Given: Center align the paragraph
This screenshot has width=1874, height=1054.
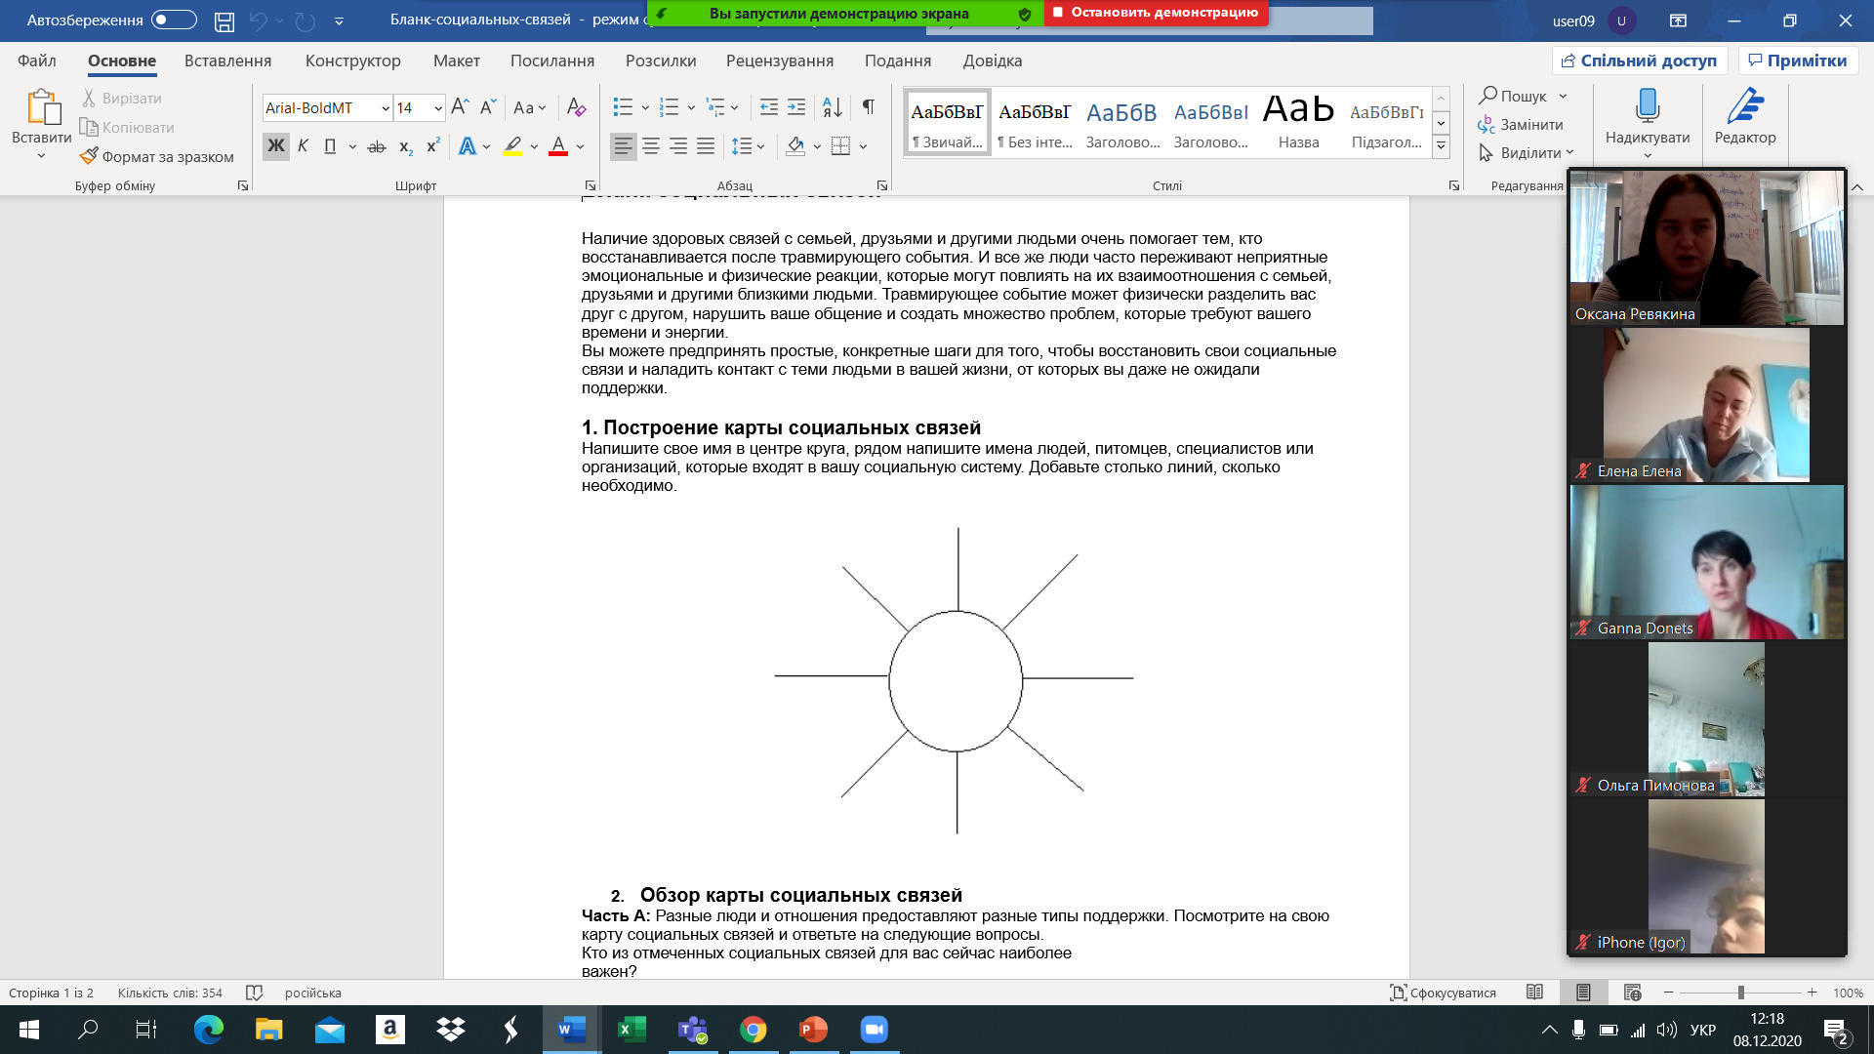Looking at the screenshot, I should [651, 146].
